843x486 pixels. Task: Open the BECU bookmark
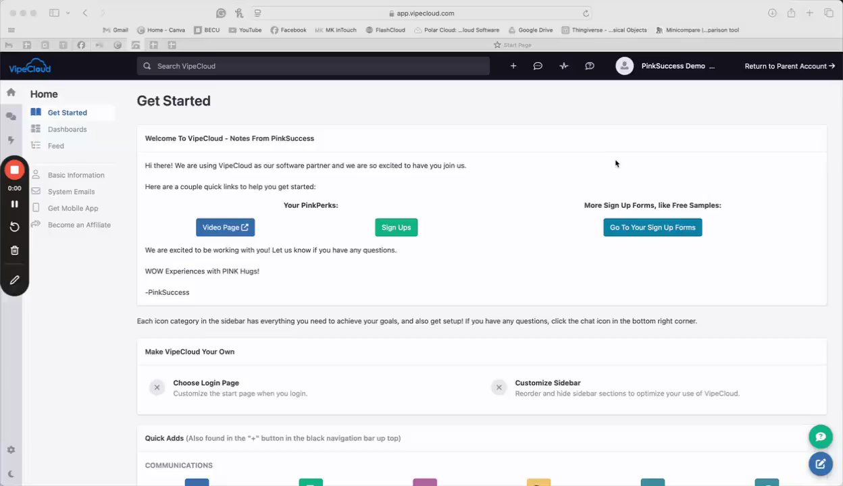pos(207,30)
